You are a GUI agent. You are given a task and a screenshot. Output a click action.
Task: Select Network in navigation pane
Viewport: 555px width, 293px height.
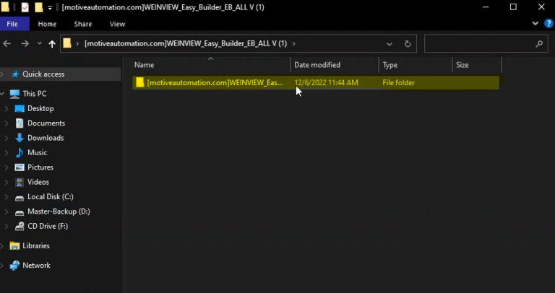pyautogui.click(x=36, y=266)
